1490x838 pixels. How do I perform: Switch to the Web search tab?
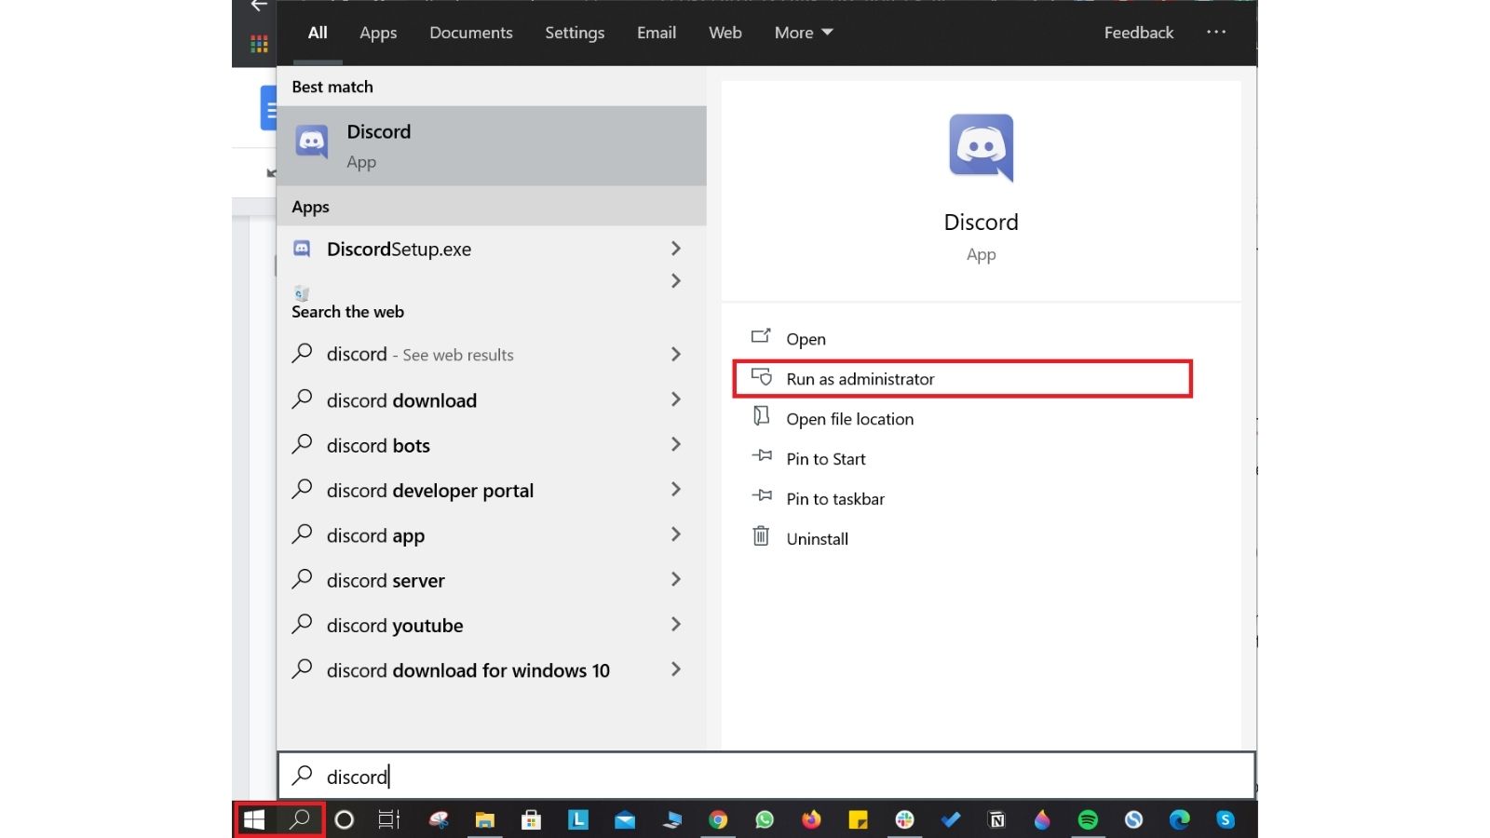(x=725, y=33)
